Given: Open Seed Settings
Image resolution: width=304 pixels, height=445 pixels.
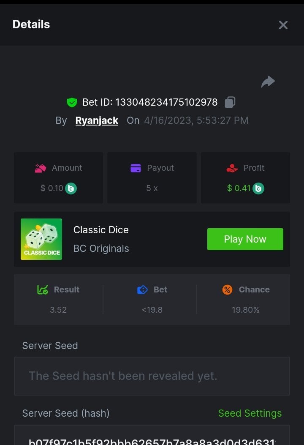Looking at the screenshot, I should coord(250,413).
